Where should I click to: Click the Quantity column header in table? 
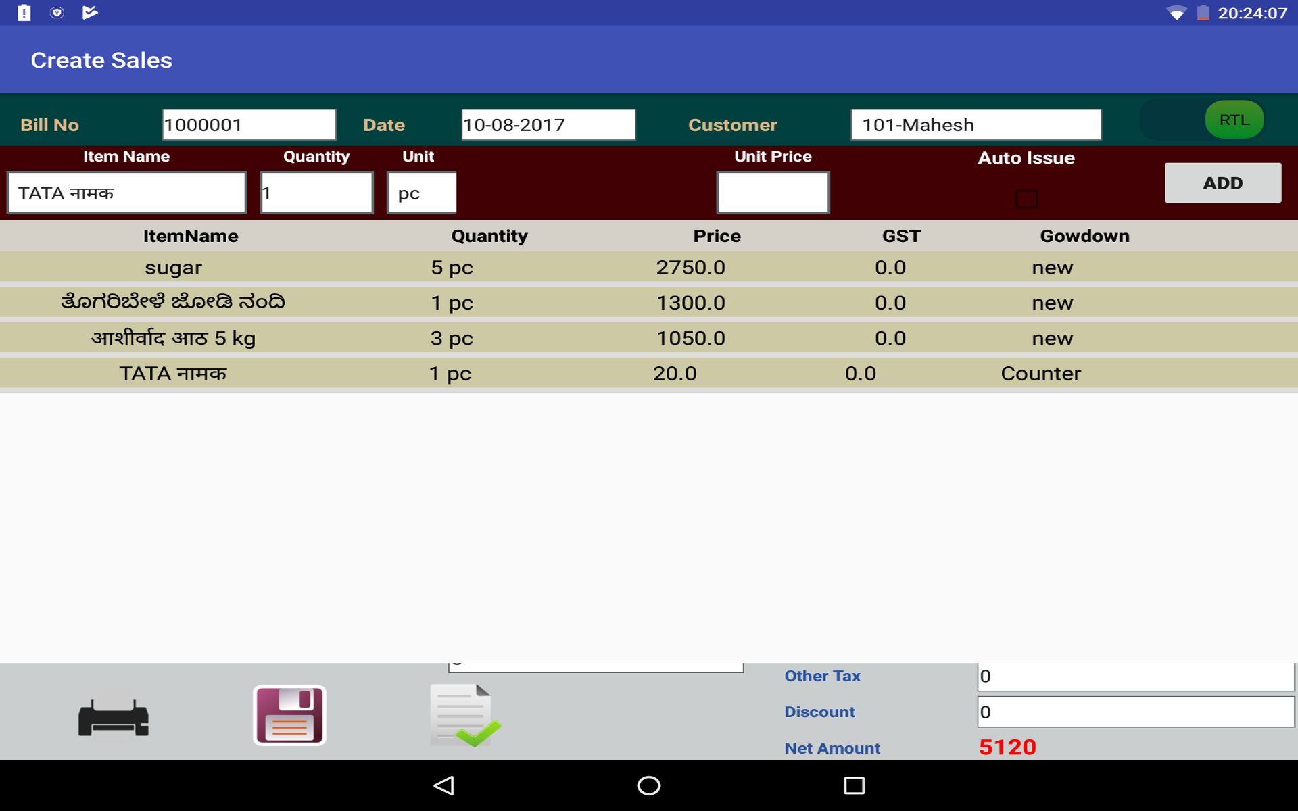(489, 236)
